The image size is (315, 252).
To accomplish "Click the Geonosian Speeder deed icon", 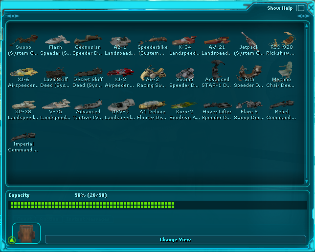I will tap(88, 40).
